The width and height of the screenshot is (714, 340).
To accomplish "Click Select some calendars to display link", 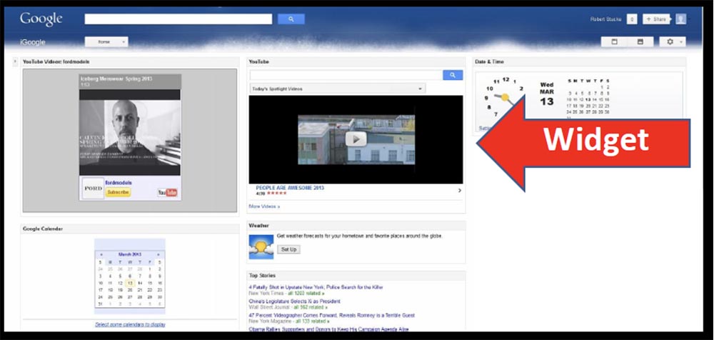I will 130,324.
